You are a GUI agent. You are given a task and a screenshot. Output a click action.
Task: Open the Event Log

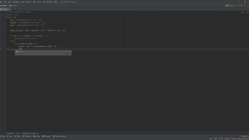click(245, 136)
